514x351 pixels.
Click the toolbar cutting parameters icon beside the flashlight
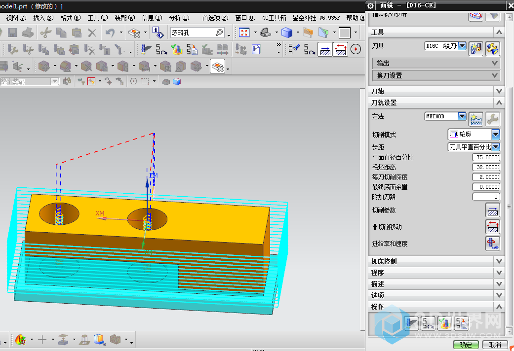(325, 49)
